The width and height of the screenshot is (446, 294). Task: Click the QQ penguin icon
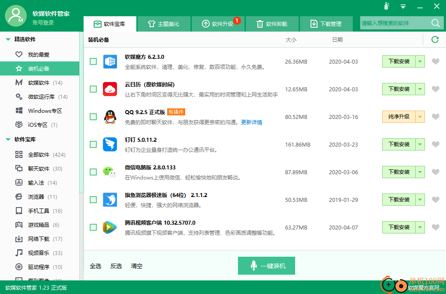click(110, 117)
